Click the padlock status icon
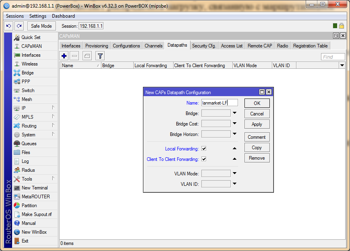The image size is (350, 251). [x=342, y=26]
